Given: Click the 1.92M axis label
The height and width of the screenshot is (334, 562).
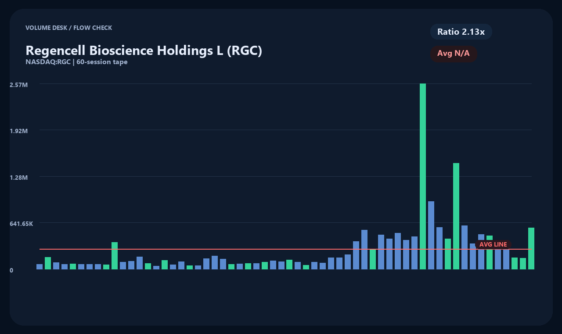Looking at the screenshot, I should [x=18, y=131].
